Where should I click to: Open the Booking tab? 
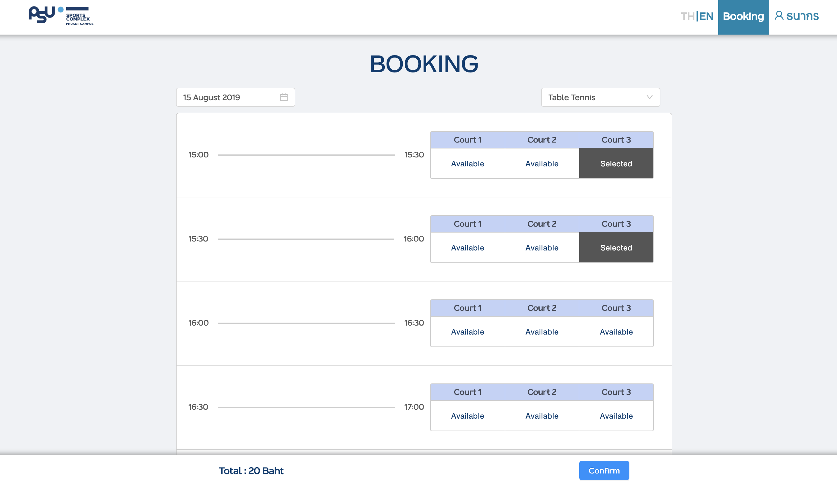click(743, 17)
